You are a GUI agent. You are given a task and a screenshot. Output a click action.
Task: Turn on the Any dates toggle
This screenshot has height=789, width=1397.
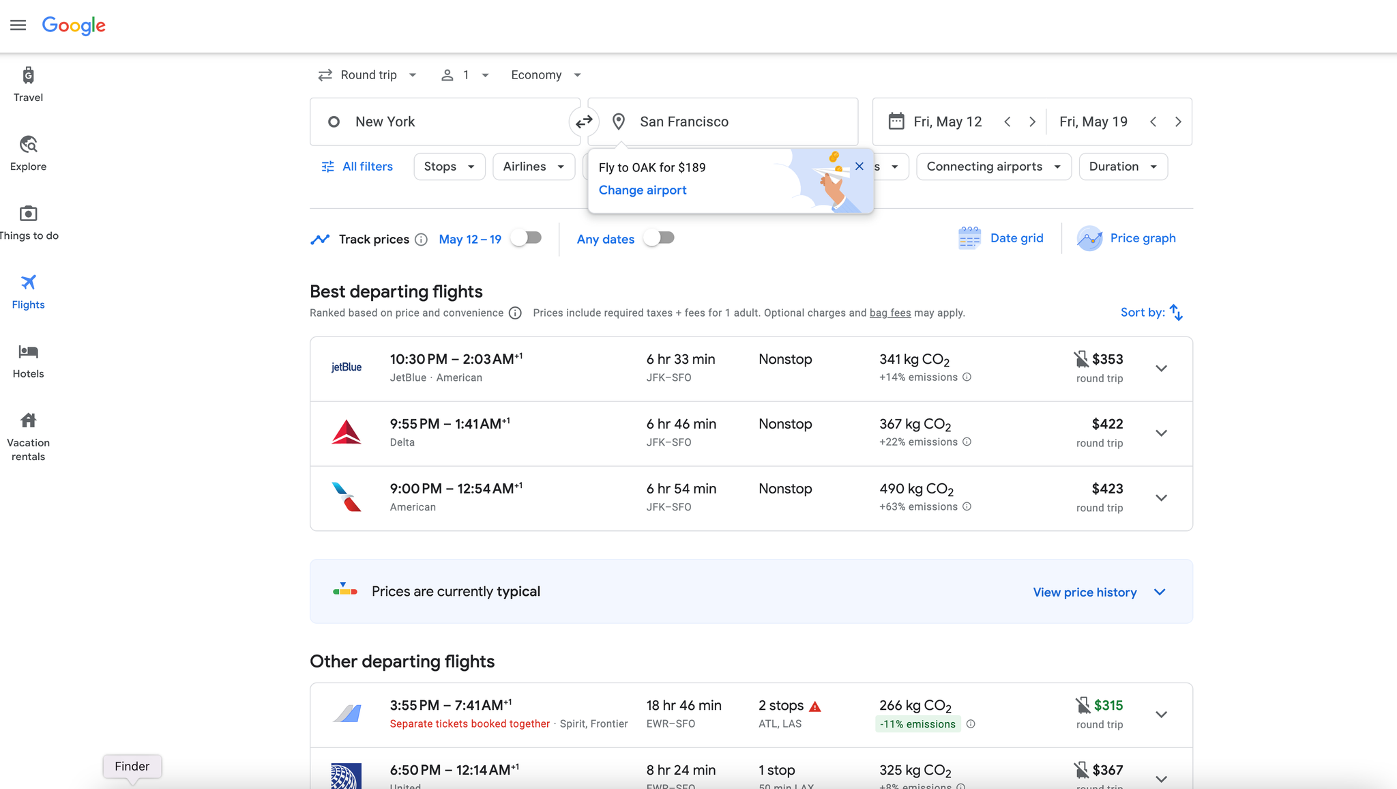coord(658,238)
